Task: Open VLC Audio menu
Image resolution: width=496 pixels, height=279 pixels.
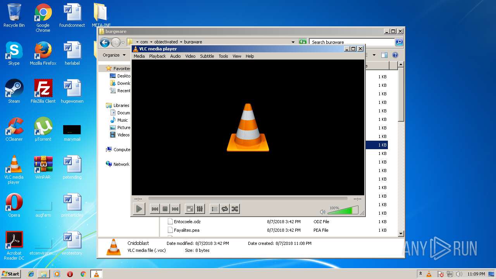Action: pyautogui.click(x=176, y=56)
